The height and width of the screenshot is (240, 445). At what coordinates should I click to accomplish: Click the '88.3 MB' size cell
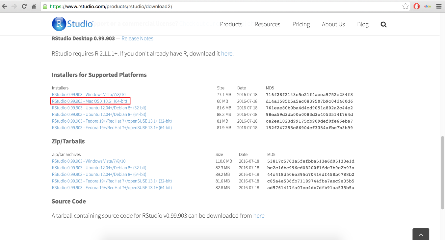(x=224, y=114)
